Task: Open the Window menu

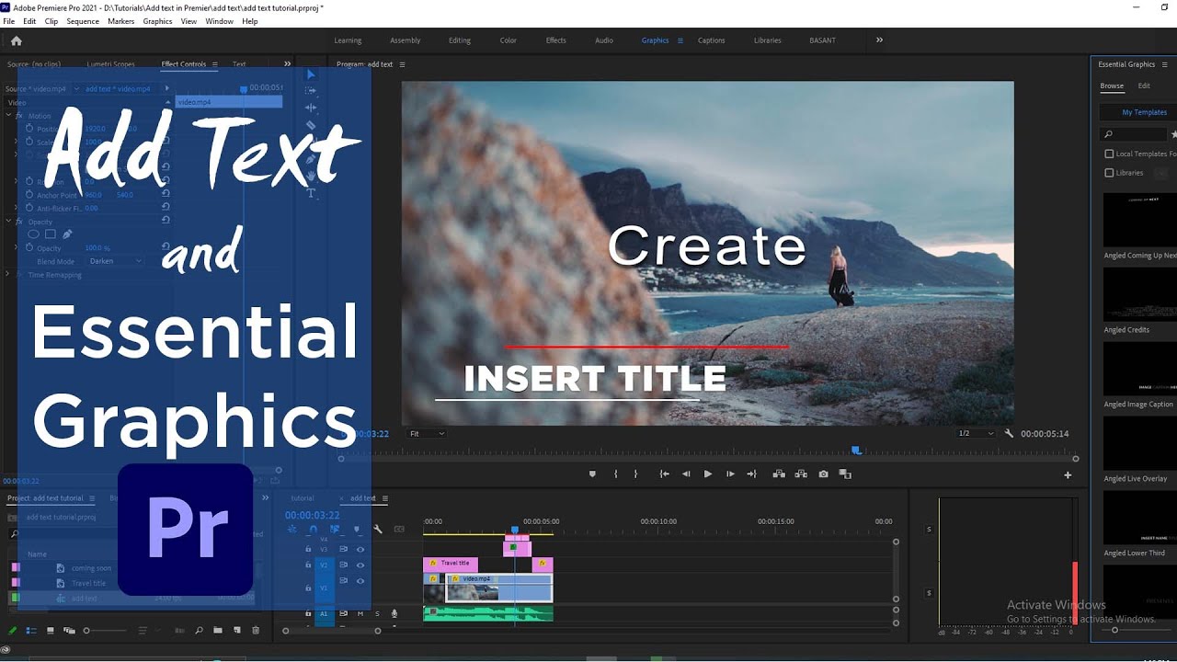Action: point(219,21)
